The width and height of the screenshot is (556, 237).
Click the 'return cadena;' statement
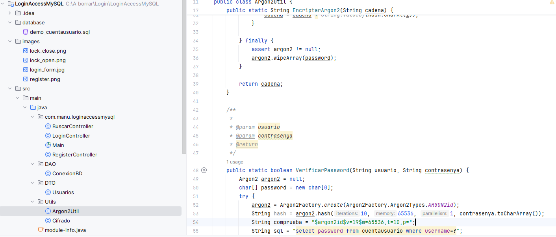coord(261,84)
